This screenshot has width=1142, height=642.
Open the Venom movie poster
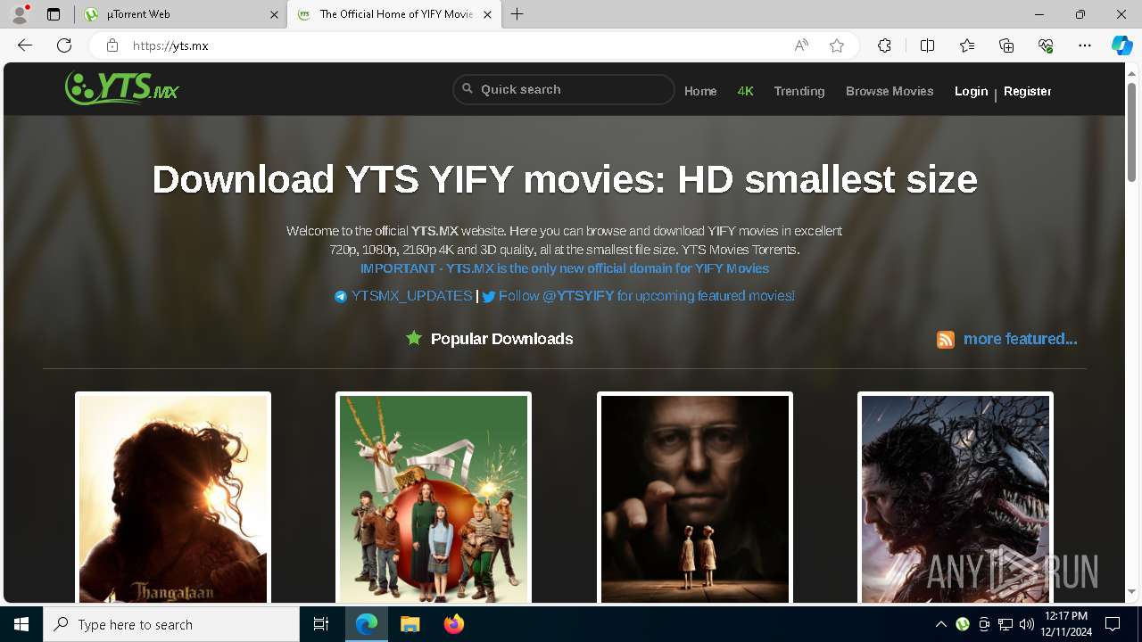tap(956, 498)
